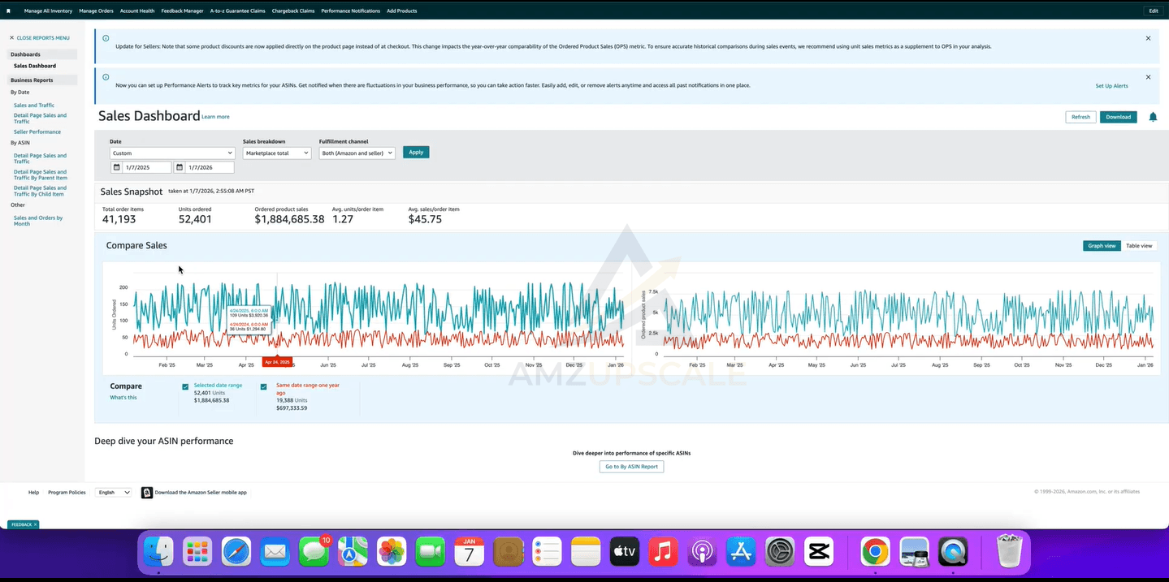The height and width of the screenshot is (582, 1169).
Task: Click the Close Reports Menu X icon
Action: point(12,38)
